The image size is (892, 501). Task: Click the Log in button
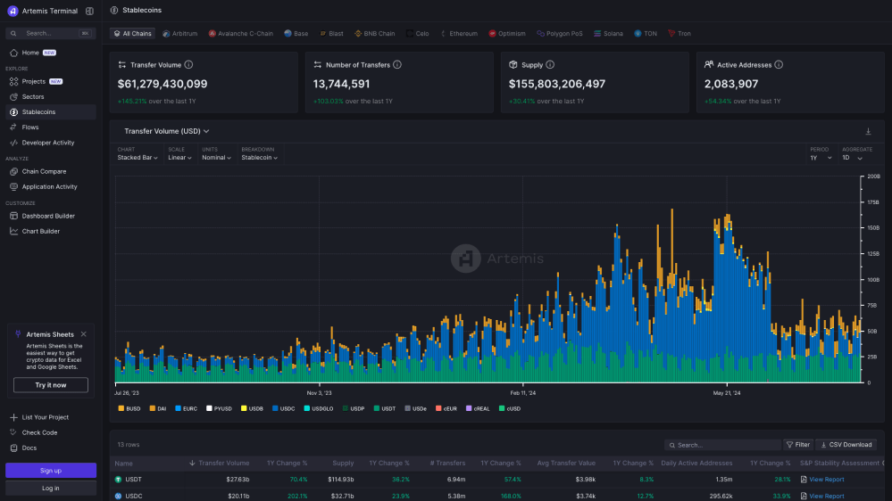(x=51, y=488)
